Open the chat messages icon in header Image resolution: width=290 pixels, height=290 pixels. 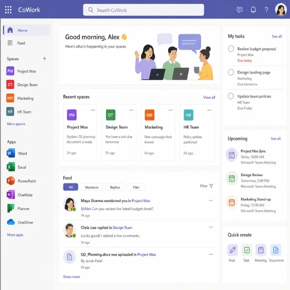pos(240,10)
